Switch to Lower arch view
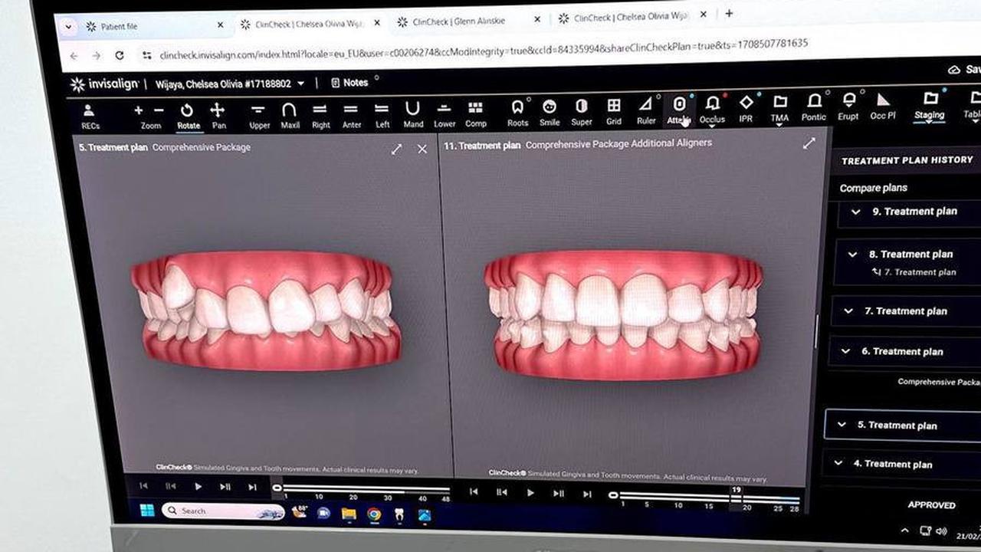Screen dimensions: 981x552 click(444, 115)
